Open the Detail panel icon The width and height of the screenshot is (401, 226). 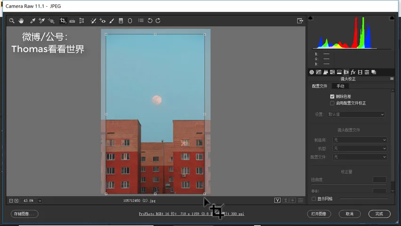[325, 72]
